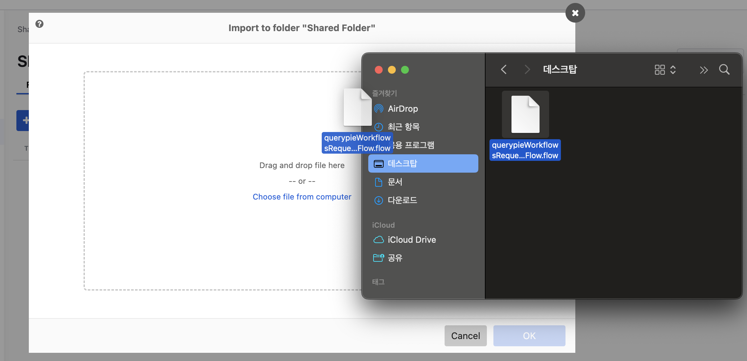Viewport: 747px width, 361px height.
Task: Open iCloud Drive in sidebar
Action: (x=412, y=240)
